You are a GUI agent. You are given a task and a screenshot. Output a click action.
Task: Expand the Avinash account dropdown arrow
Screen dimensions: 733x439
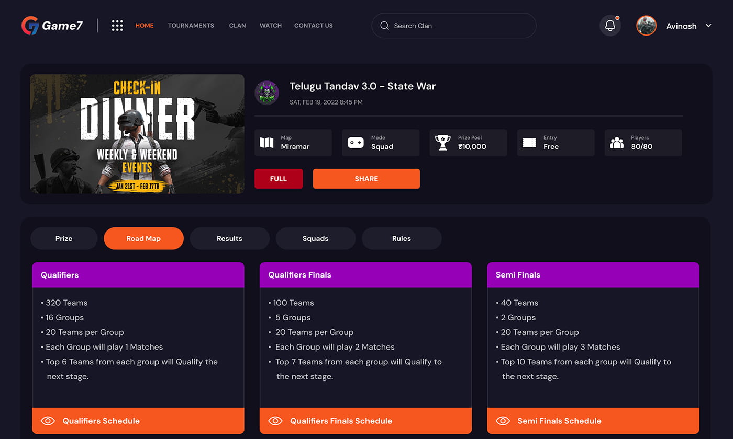click(708, 26)
